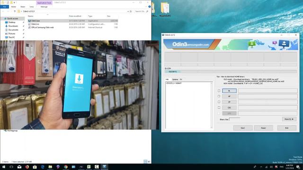
Task: Switch to Details view icon in status bar
Action: pos(145,161)
